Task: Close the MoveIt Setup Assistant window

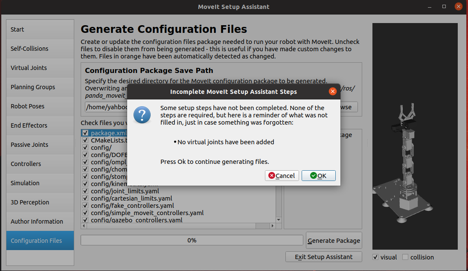Action: [459, 6]
